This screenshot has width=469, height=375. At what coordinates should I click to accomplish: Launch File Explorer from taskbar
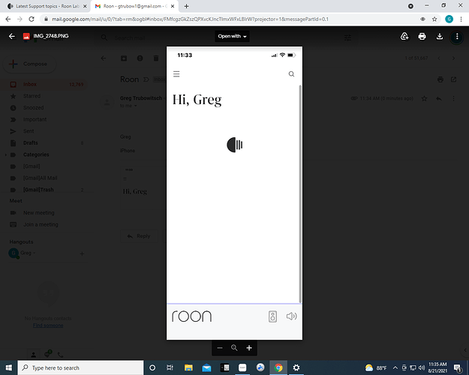tap(188, 367)
